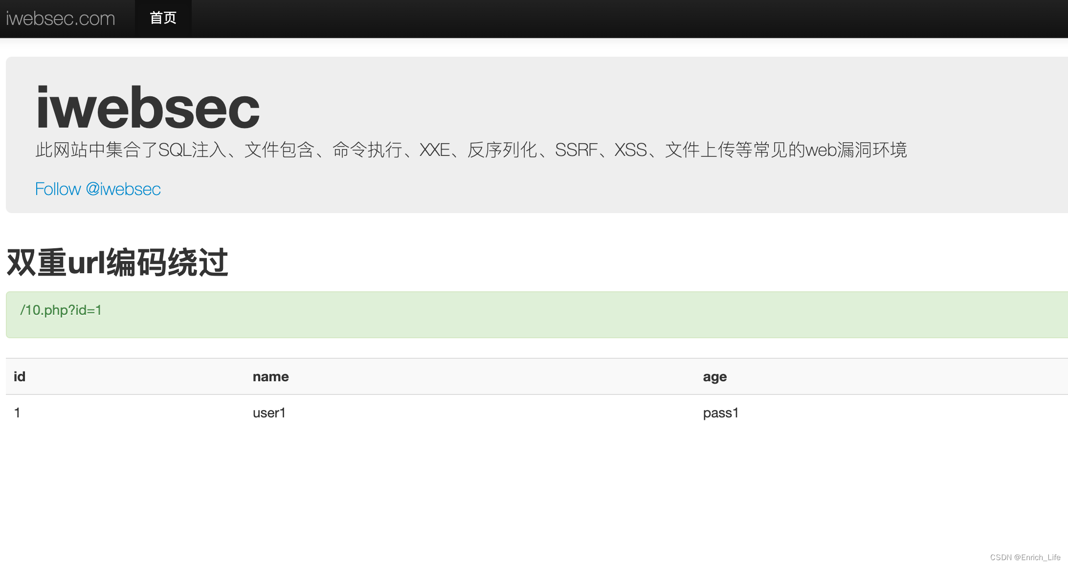Click the id cell showing 1

point(17,413)
